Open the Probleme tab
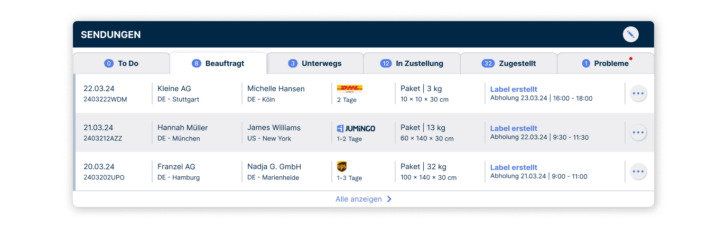This screenshot has height=228, width=727. click(605, 63)
